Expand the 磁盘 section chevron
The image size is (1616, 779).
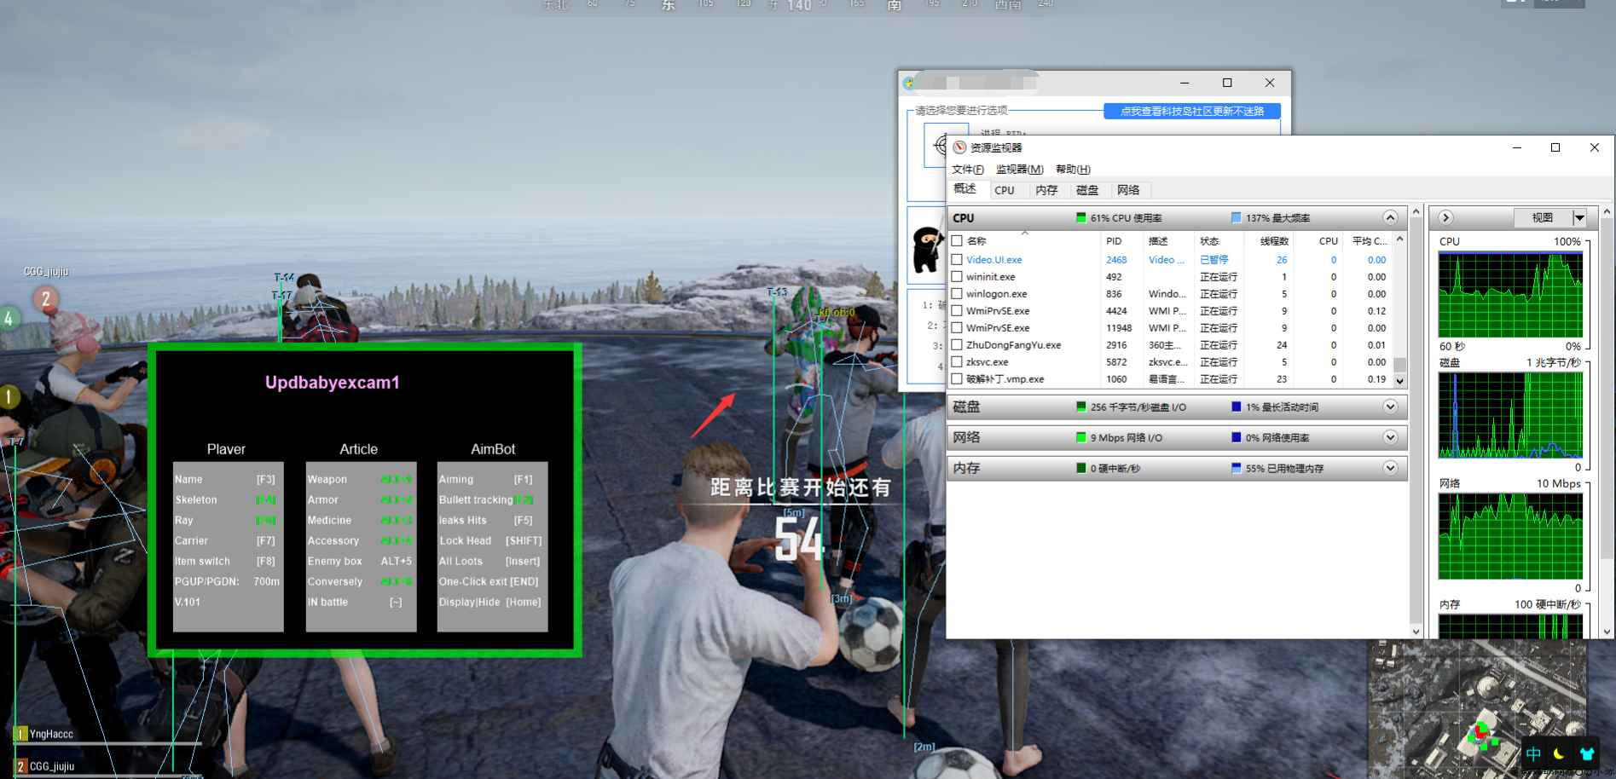[1390, 407]
